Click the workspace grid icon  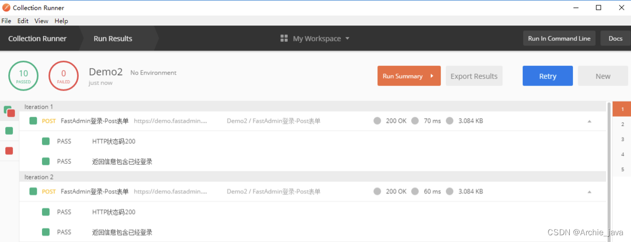(284, 38)
